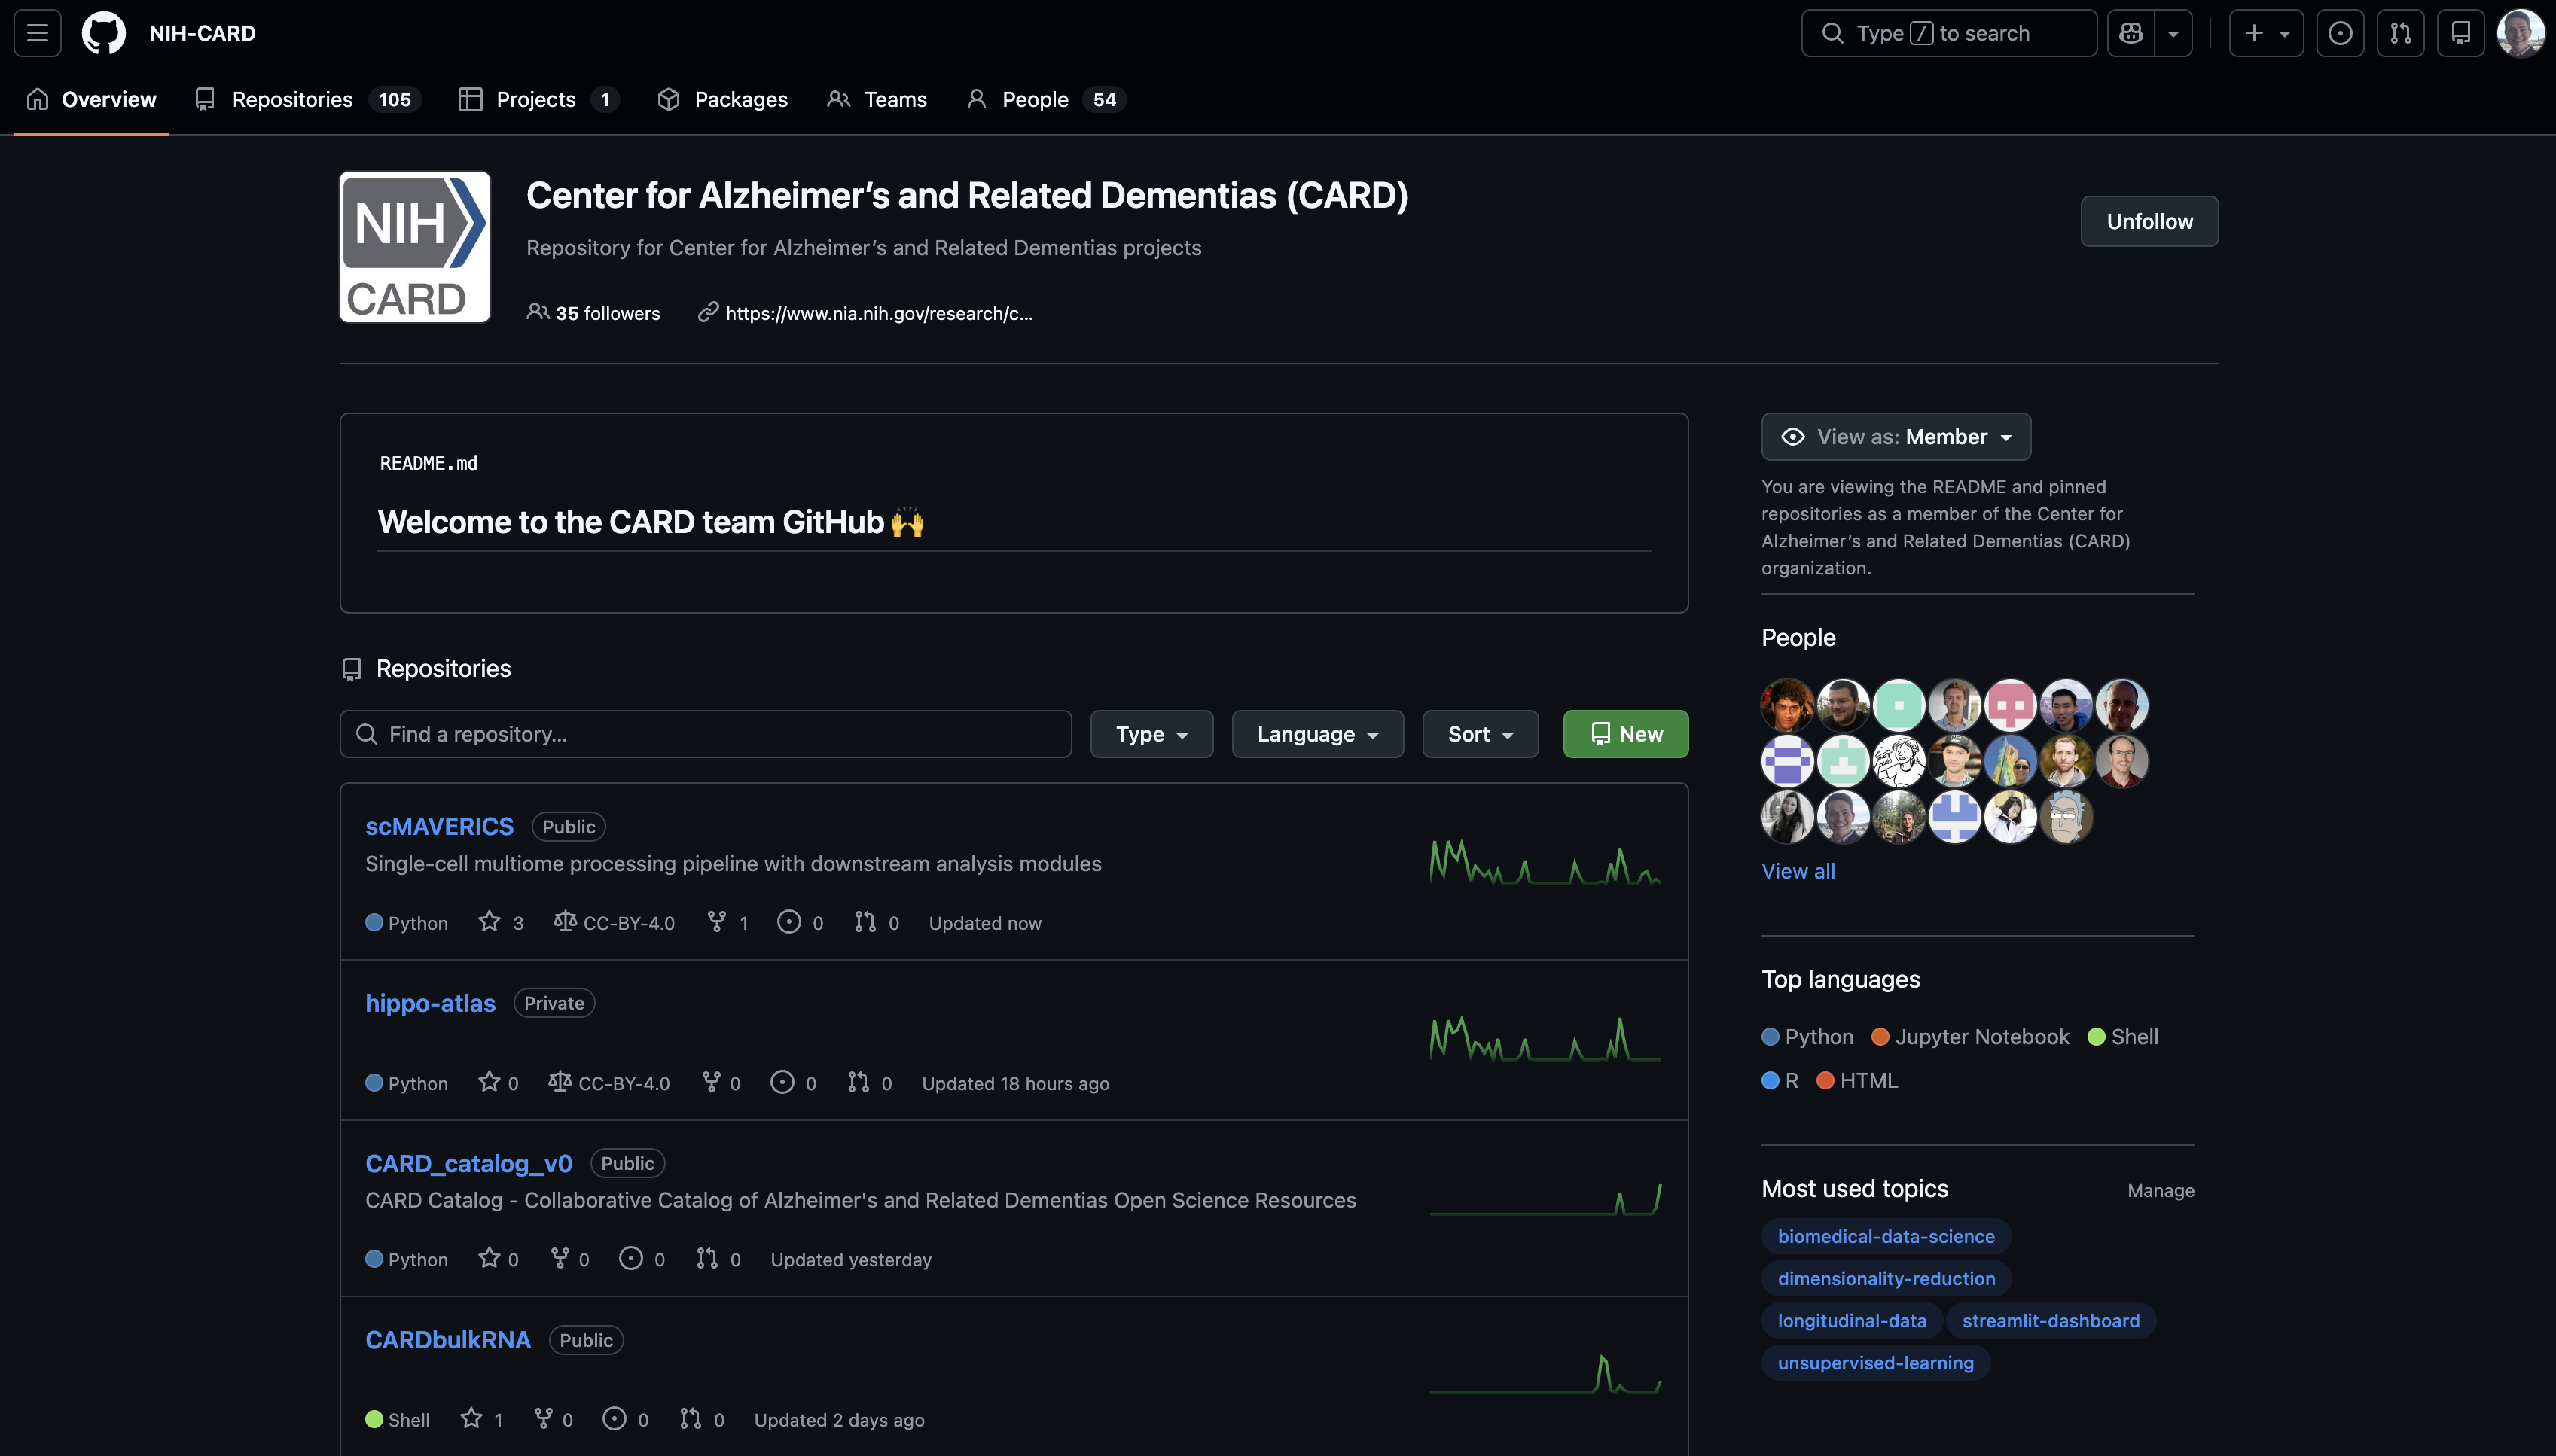Open the dimensionality-reduction topic
Screen dimensions: 2556x1456
(x=1886, y=1278)
